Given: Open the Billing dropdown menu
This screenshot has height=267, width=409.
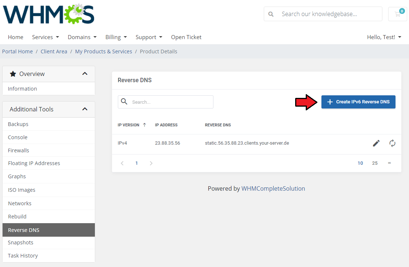Looking at the screenshot, I should click(116, 37).
